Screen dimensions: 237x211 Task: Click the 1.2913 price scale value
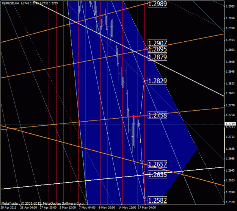point(230,40)
